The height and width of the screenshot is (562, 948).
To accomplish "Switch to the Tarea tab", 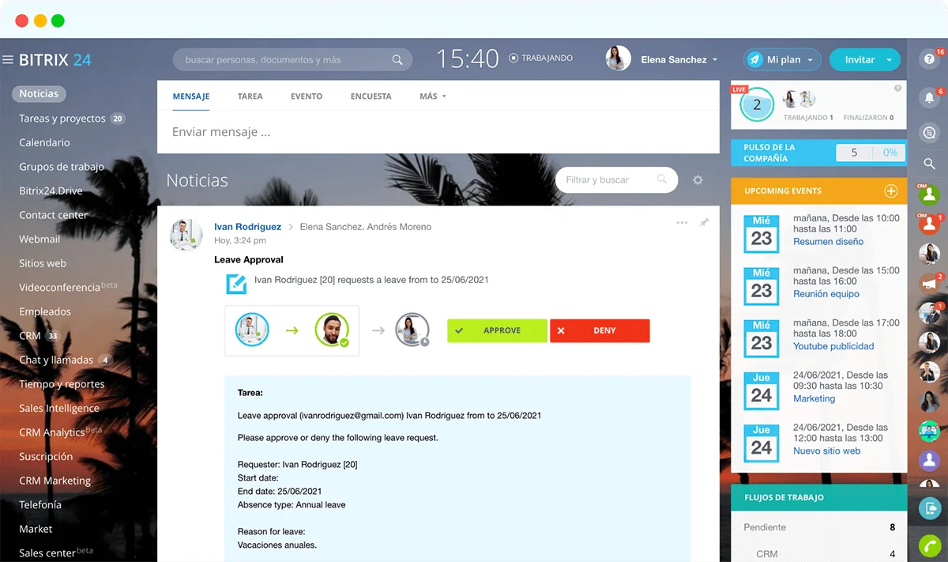I will point(250,96).
